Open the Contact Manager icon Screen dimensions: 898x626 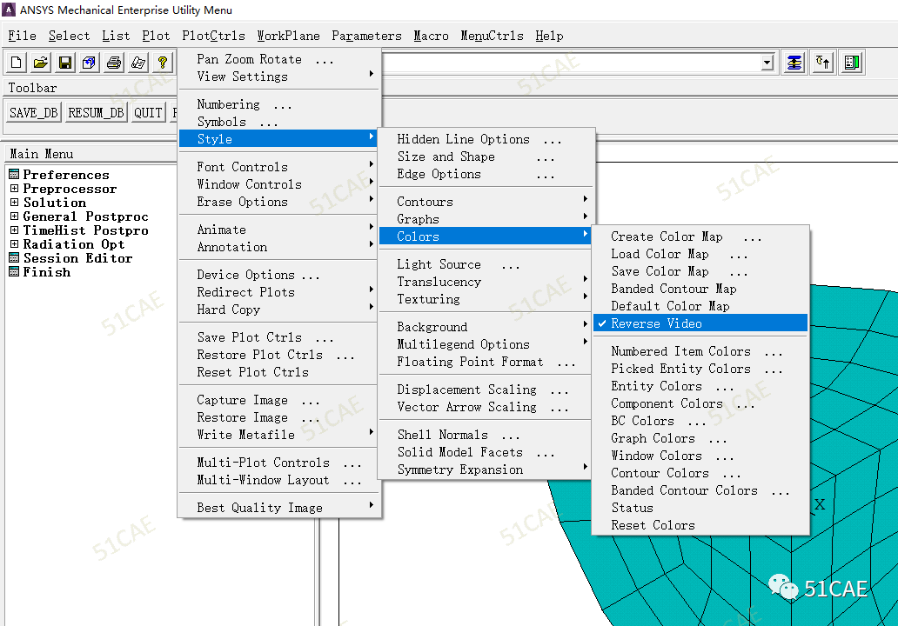852,63
